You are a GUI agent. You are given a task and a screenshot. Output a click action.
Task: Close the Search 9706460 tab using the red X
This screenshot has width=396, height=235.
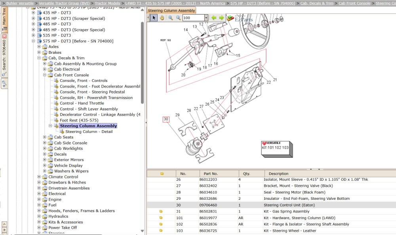tap(4, 36)
